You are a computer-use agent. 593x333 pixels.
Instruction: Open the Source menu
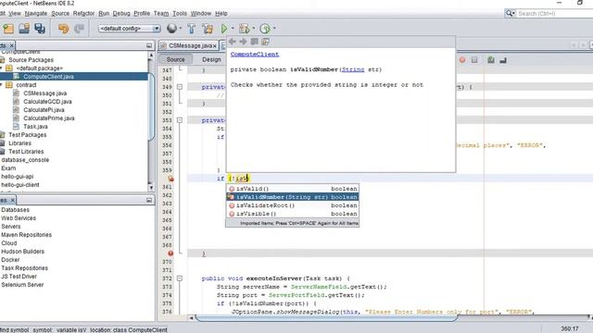point(60,13)
